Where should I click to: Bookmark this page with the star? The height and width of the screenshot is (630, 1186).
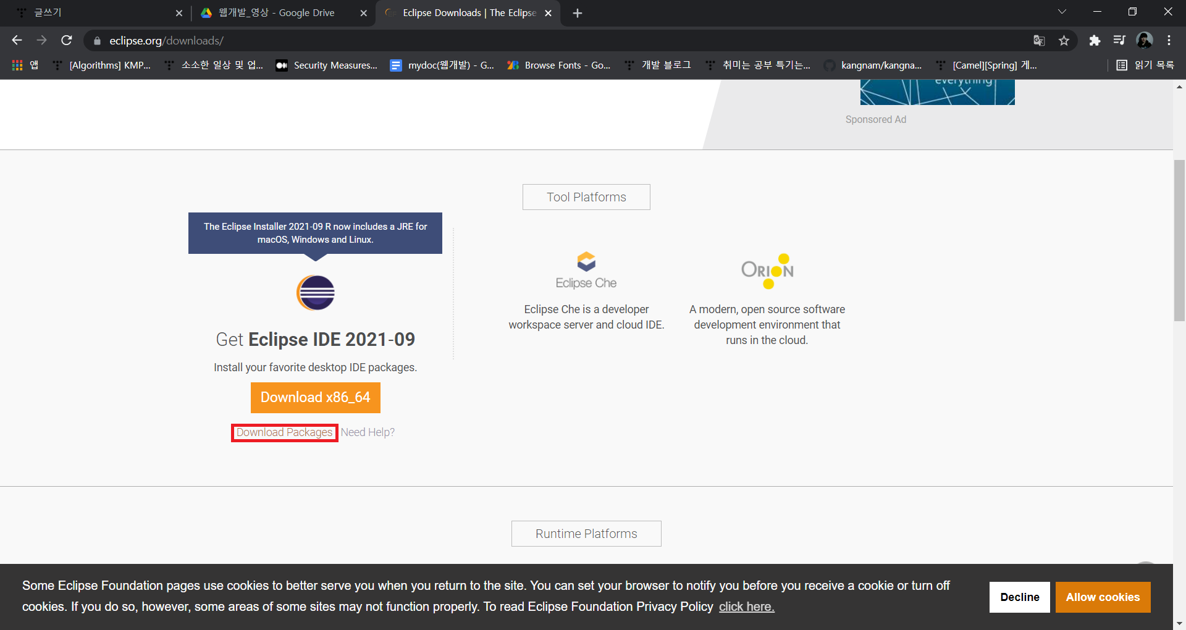1064,41
